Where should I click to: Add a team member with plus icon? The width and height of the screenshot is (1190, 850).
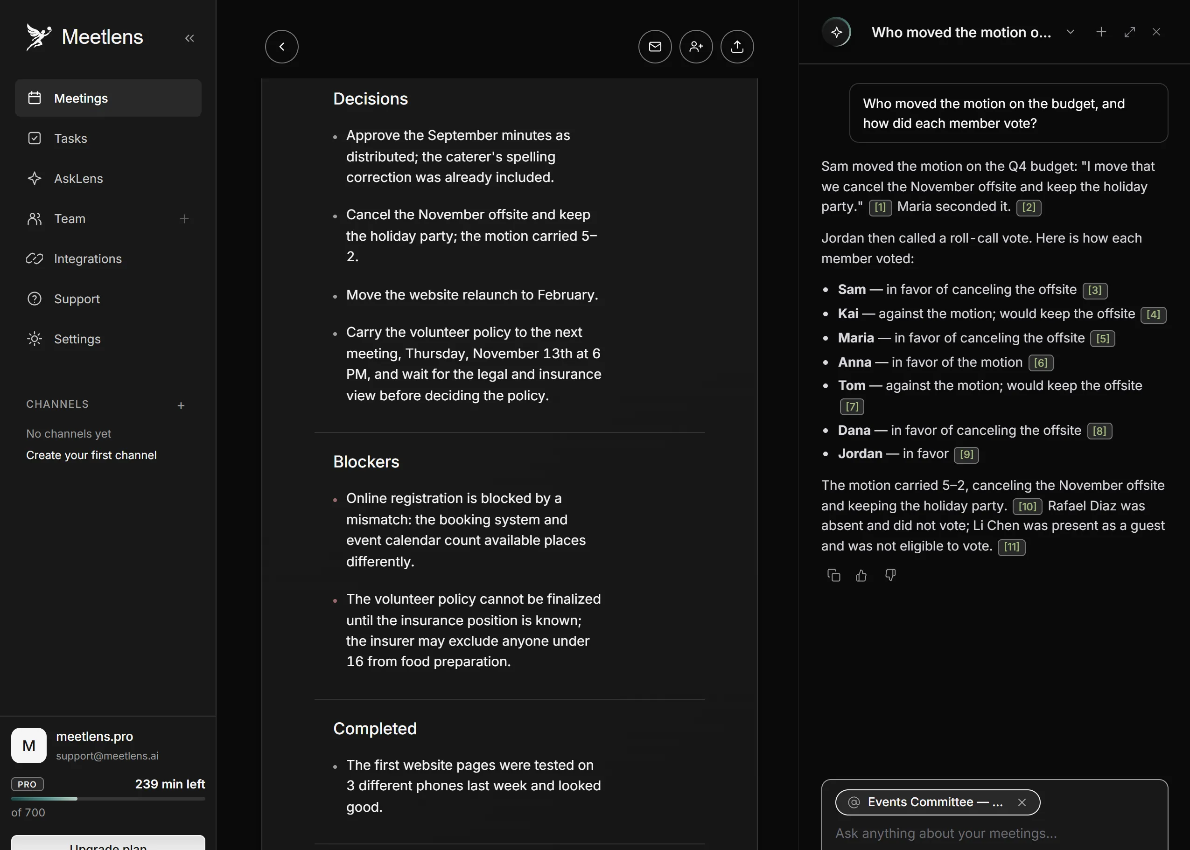184,219
